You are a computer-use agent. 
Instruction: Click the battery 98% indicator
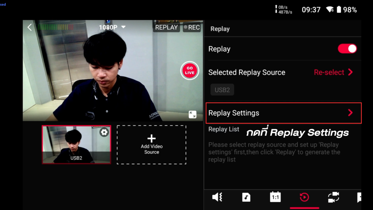click(x=347, y=10)
